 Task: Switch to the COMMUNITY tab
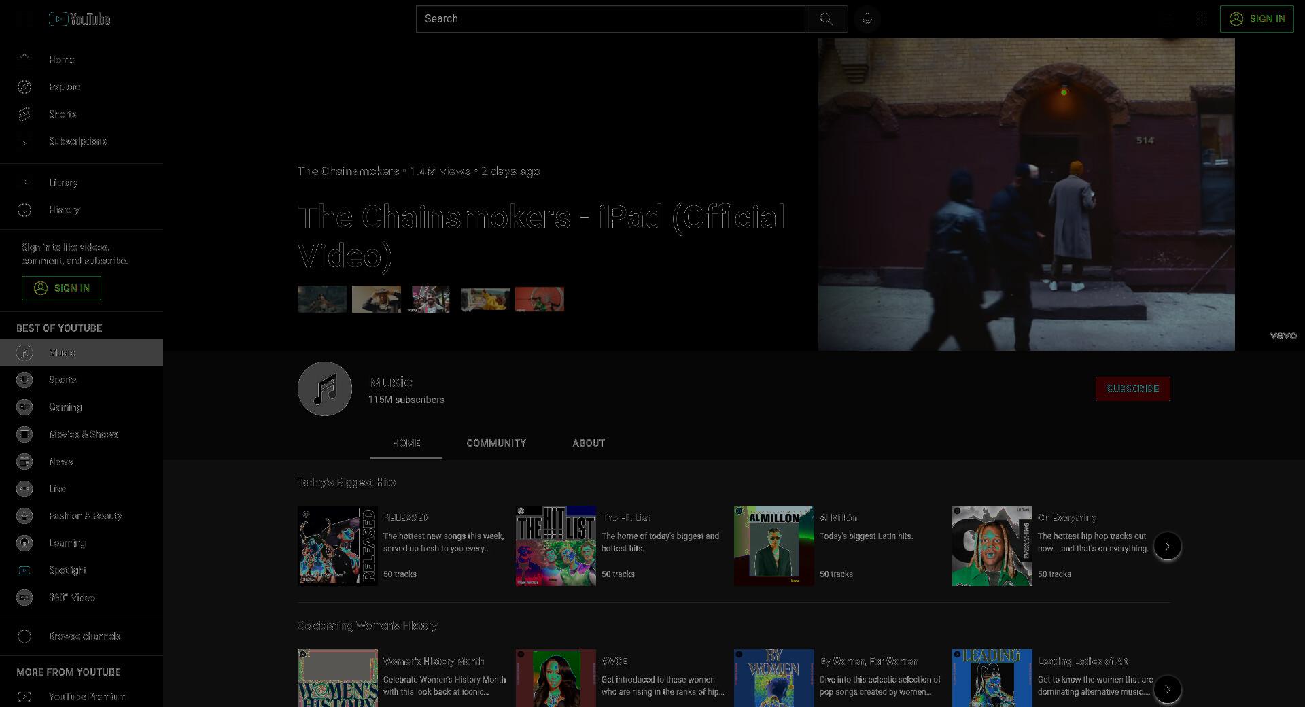point(496,443)
